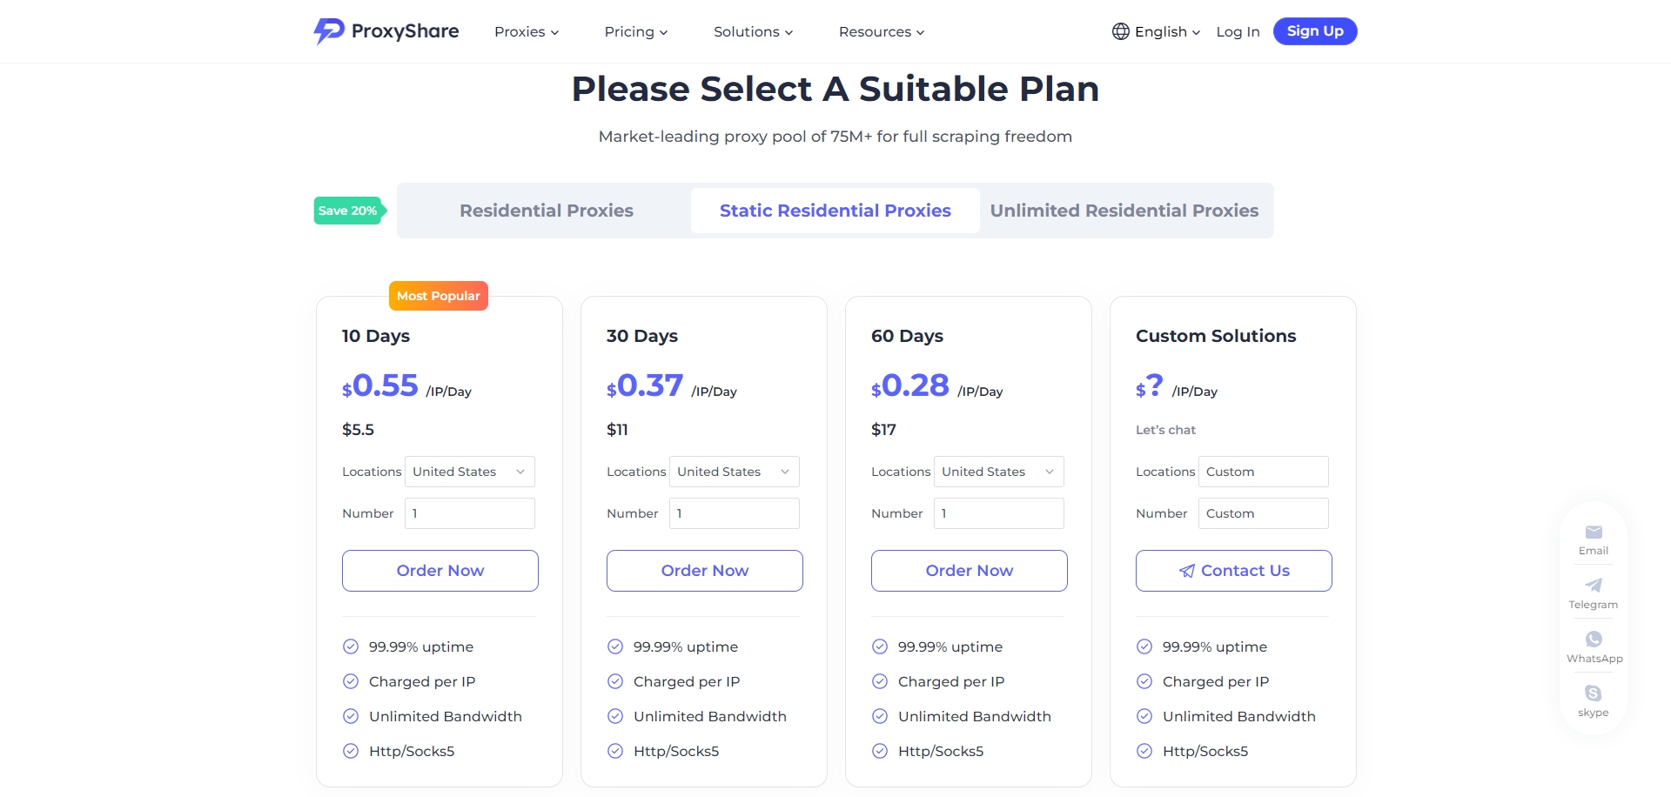Click the Log In link
This screenshot has width=1671, height=797.
pyautogui.click(x=1238, y=31)
